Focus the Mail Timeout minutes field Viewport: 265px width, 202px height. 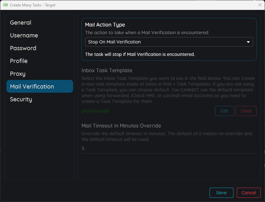[x=169, y=149]
